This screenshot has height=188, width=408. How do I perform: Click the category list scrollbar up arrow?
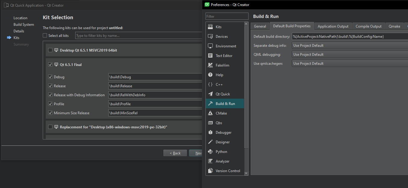(246, 24)
